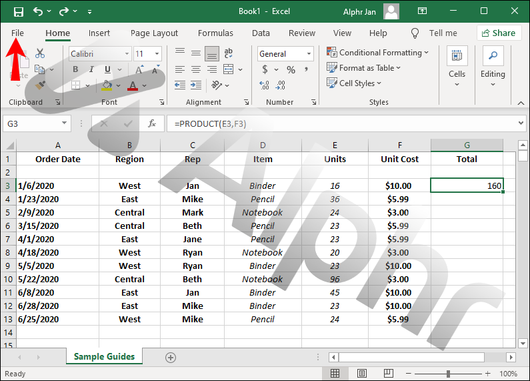
Task: Apply accounting dollar number format
Action: click(x=265, y=69)
